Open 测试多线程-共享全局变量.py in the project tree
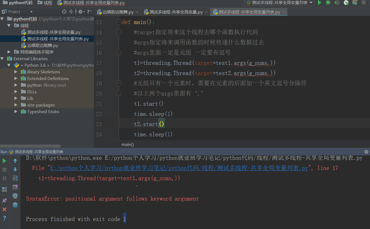370x229 pixels. tap(54, 32)
